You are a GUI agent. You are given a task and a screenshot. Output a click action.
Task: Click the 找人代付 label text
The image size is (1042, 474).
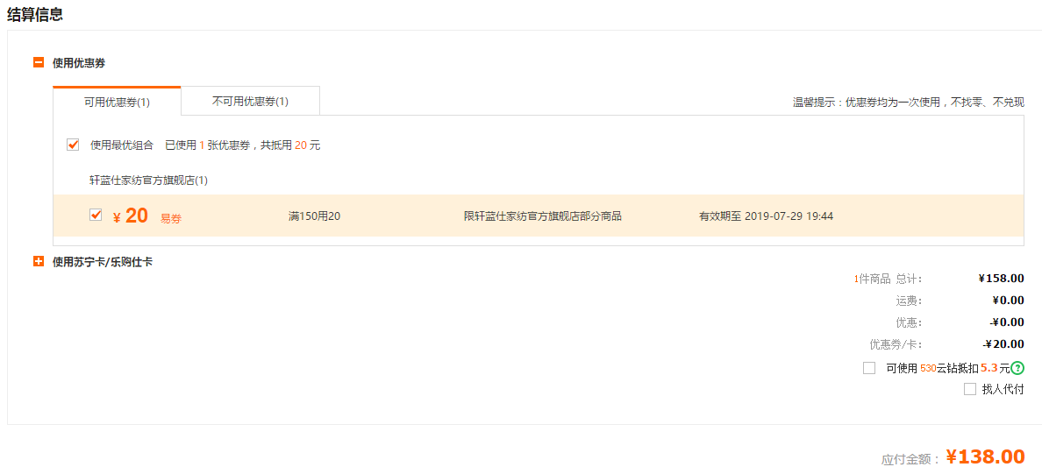point(1003,389)
